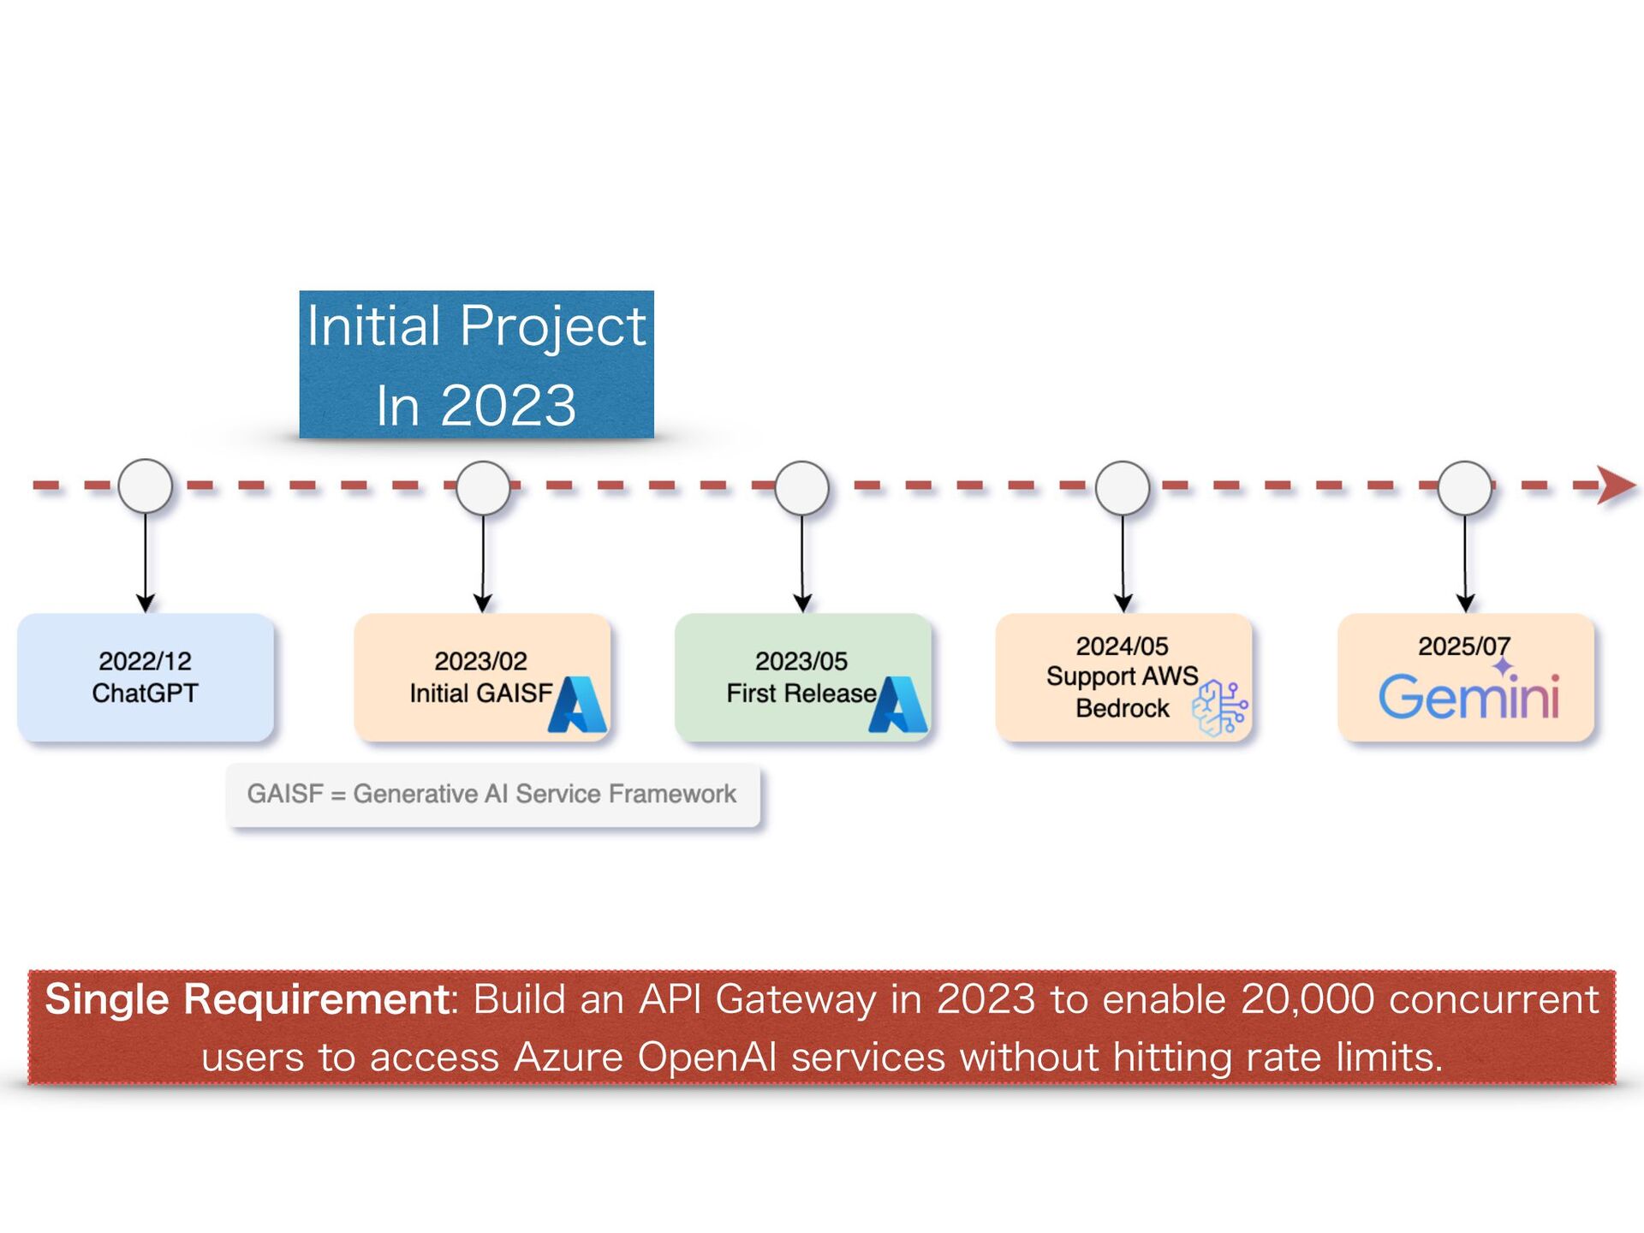Click the Gemini sparkle star icon
Viewport: 1644px width, 1233px height.
pos(1503,666)
